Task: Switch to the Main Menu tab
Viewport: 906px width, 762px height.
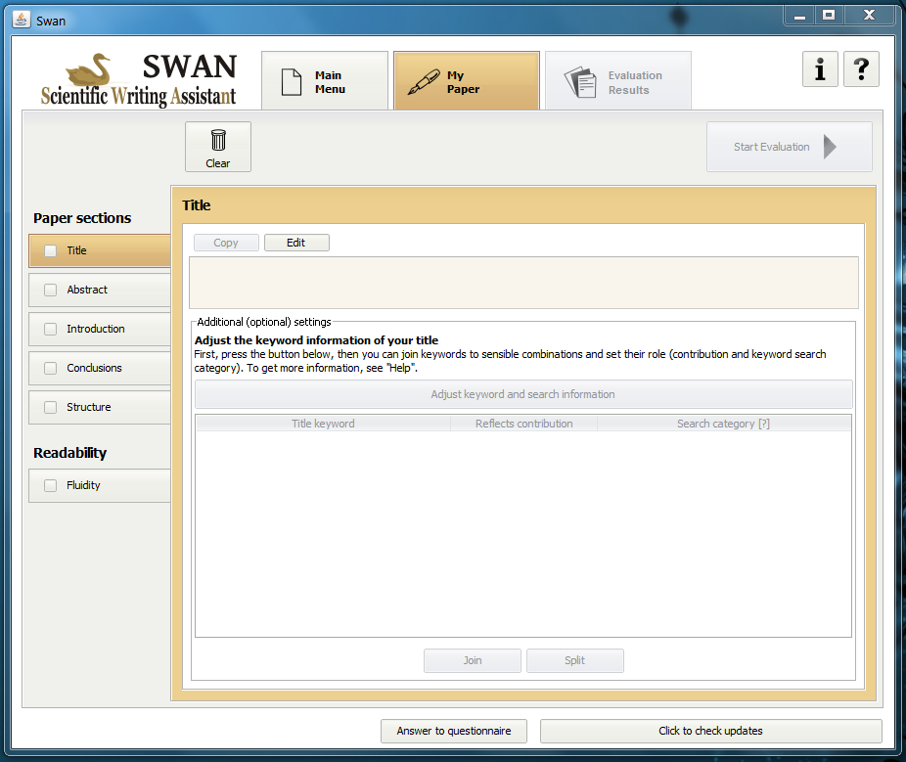Action: click(325, 81)
